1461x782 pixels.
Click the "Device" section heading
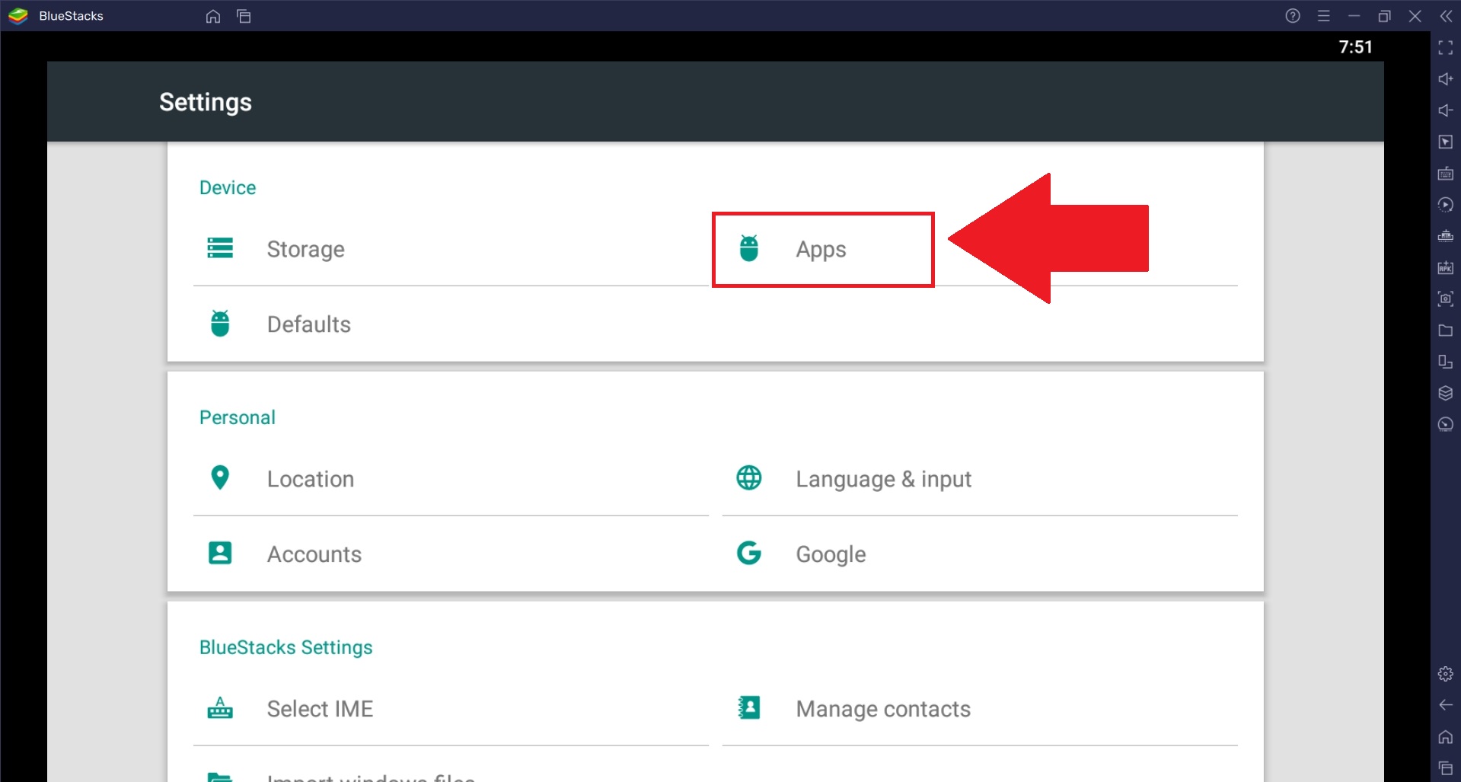pyautogui.click(x=228, y=188)
